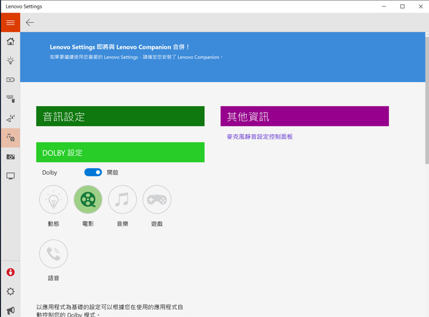
Task: Open the display settings icon
Action: point(10,176)
